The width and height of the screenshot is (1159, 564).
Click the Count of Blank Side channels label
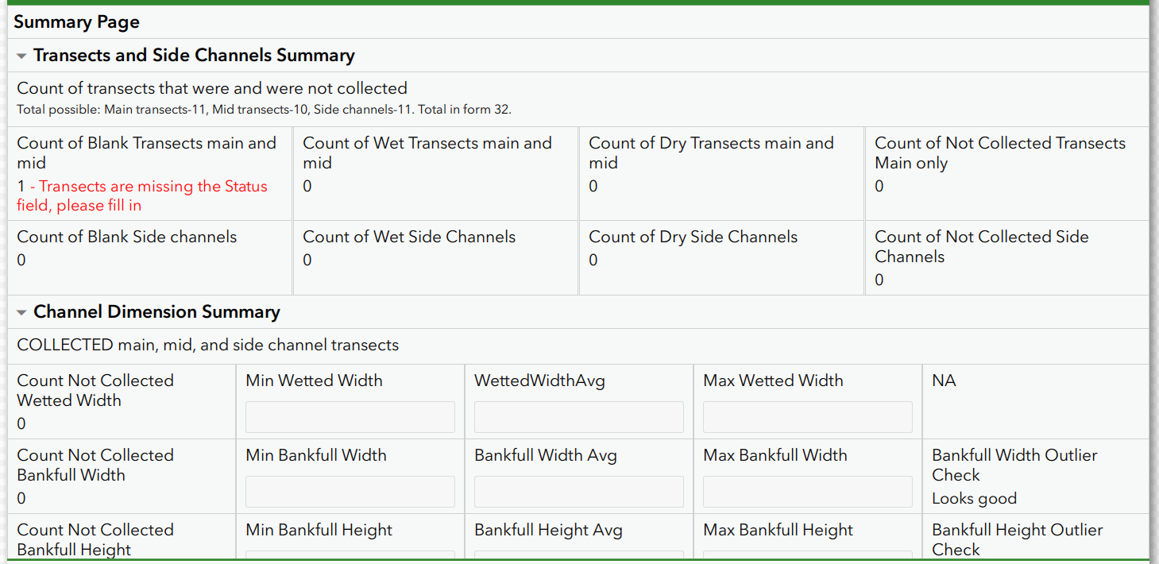pos(127,237)
